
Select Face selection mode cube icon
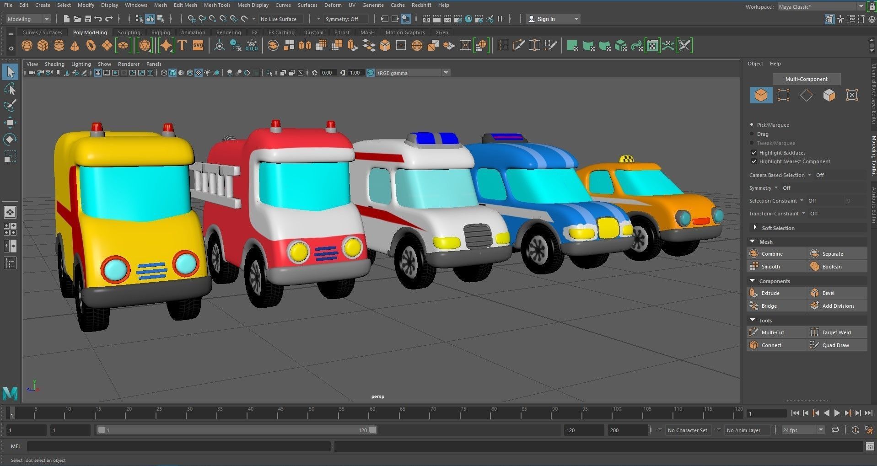click(829, 95)
